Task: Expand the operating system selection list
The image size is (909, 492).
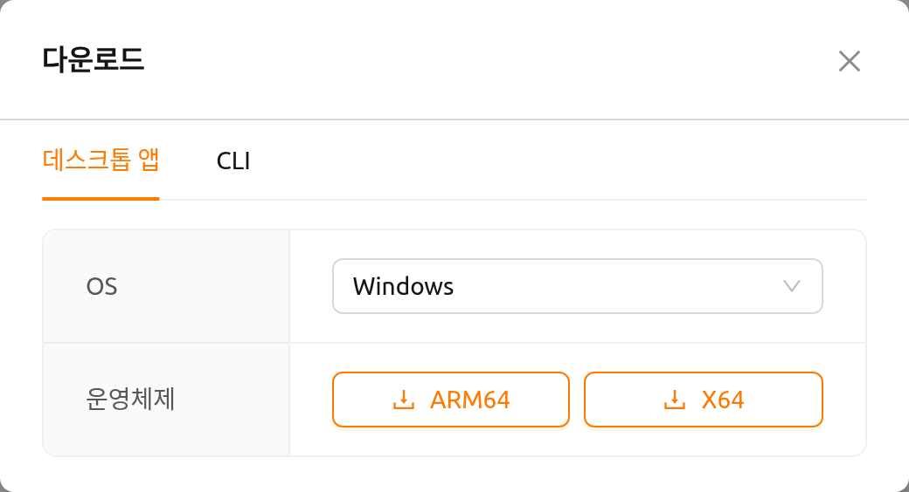Action: coord(578,286)
